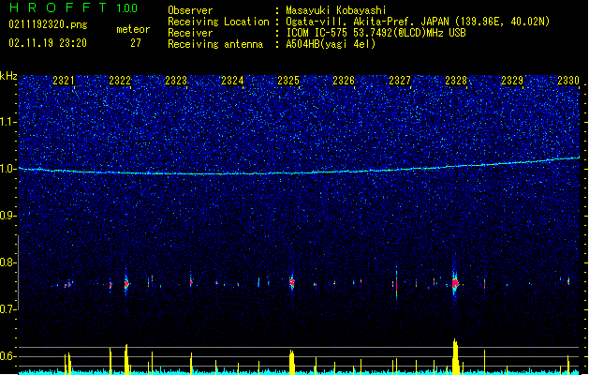The width and height of the screenshot is (589, 375).
Task: Click the meteor label
Action: 133,29
